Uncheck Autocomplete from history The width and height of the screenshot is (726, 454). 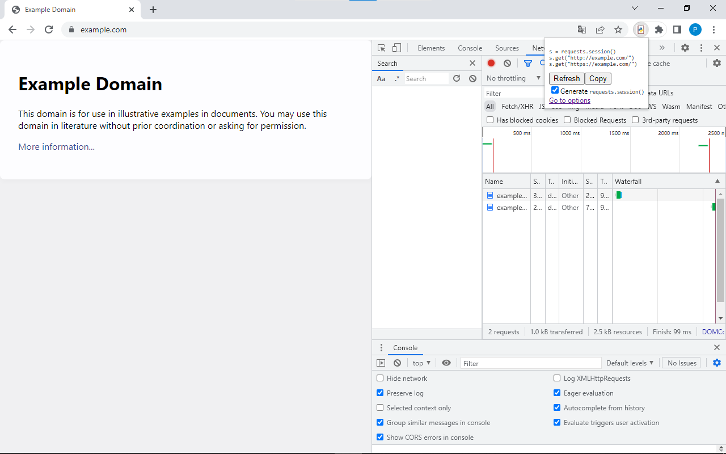click(557, 407)
